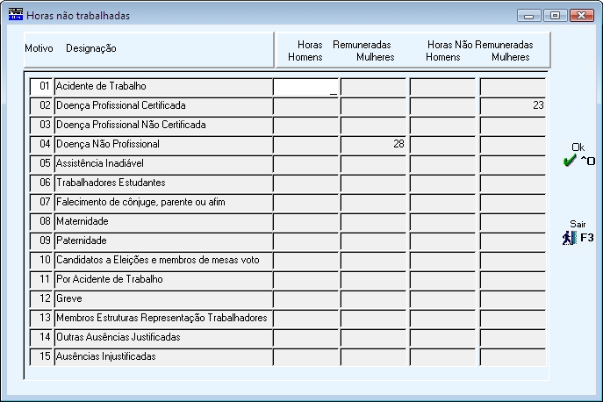Viewport: 603px width, 402px height.
Task: Click the Designação column header
Action: point(90,48)
